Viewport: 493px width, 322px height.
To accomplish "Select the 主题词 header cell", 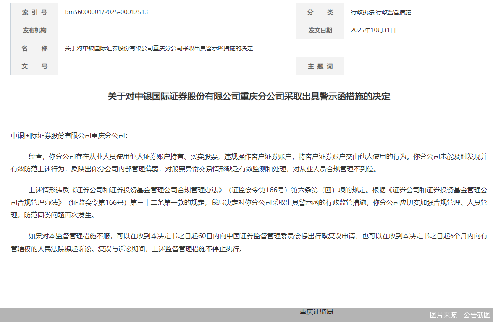I will [x=320, y=66].
